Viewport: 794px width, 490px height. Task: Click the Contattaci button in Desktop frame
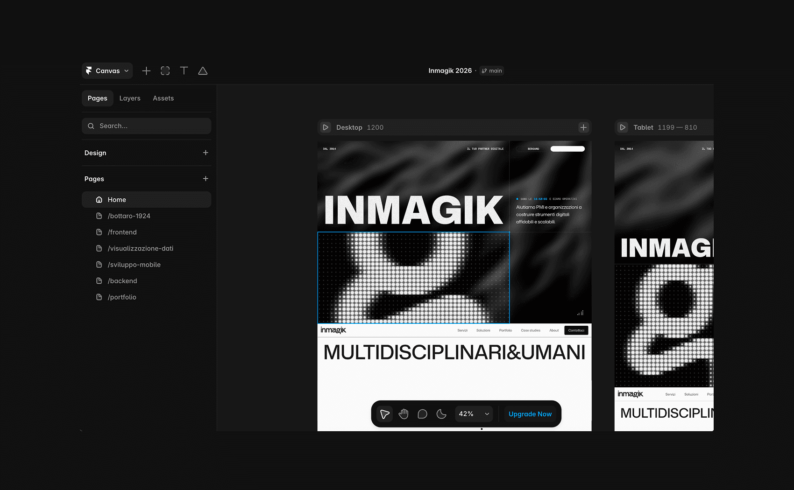coord(576,330)
